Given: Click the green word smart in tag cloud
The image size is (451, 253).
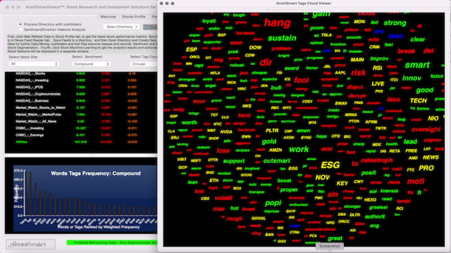Looking at the screenshot, I should 417,65.
